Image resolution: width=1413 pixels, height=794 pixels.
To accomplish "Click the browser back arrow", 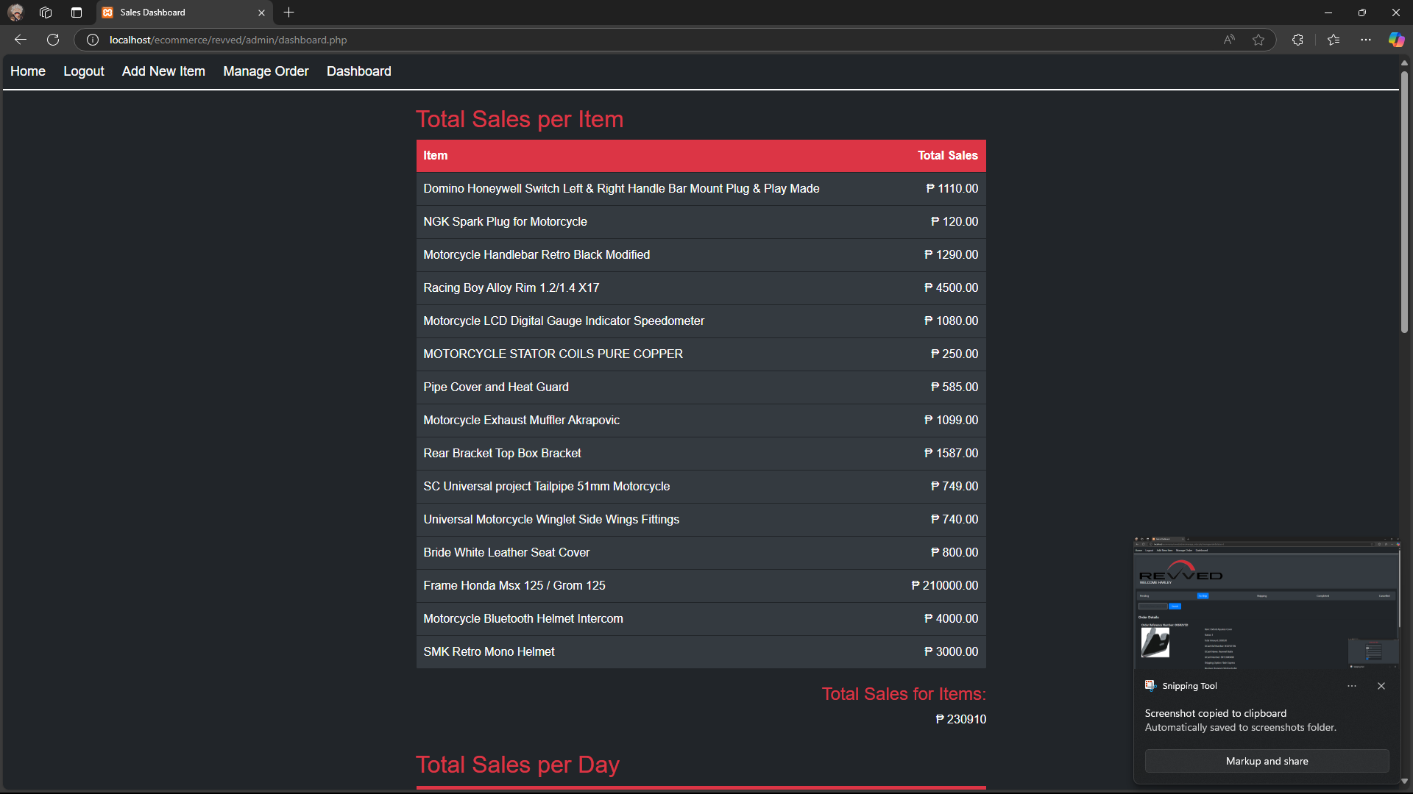I will [x=21, y=40].
